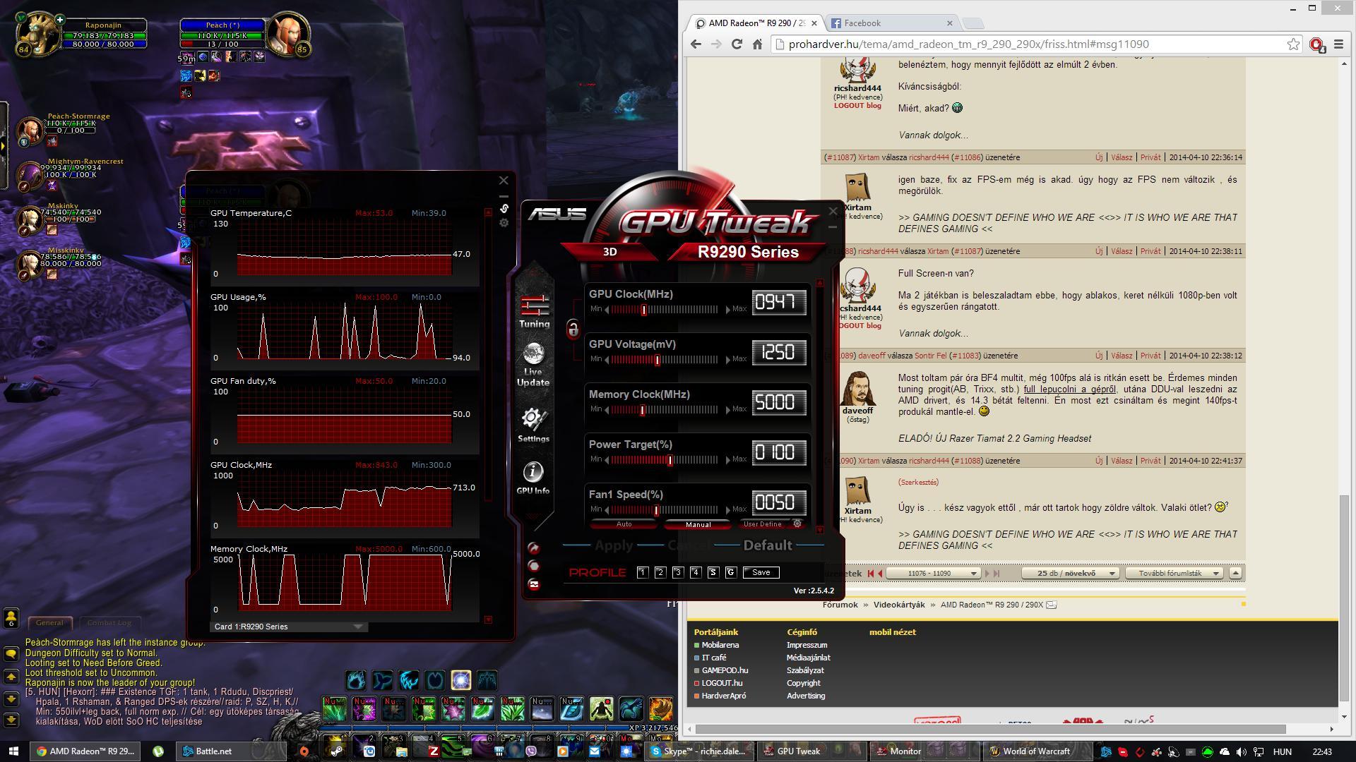1356x762 pixels.
Task: Click the Válasz link on post #11087
Action: pos(1121,157)
